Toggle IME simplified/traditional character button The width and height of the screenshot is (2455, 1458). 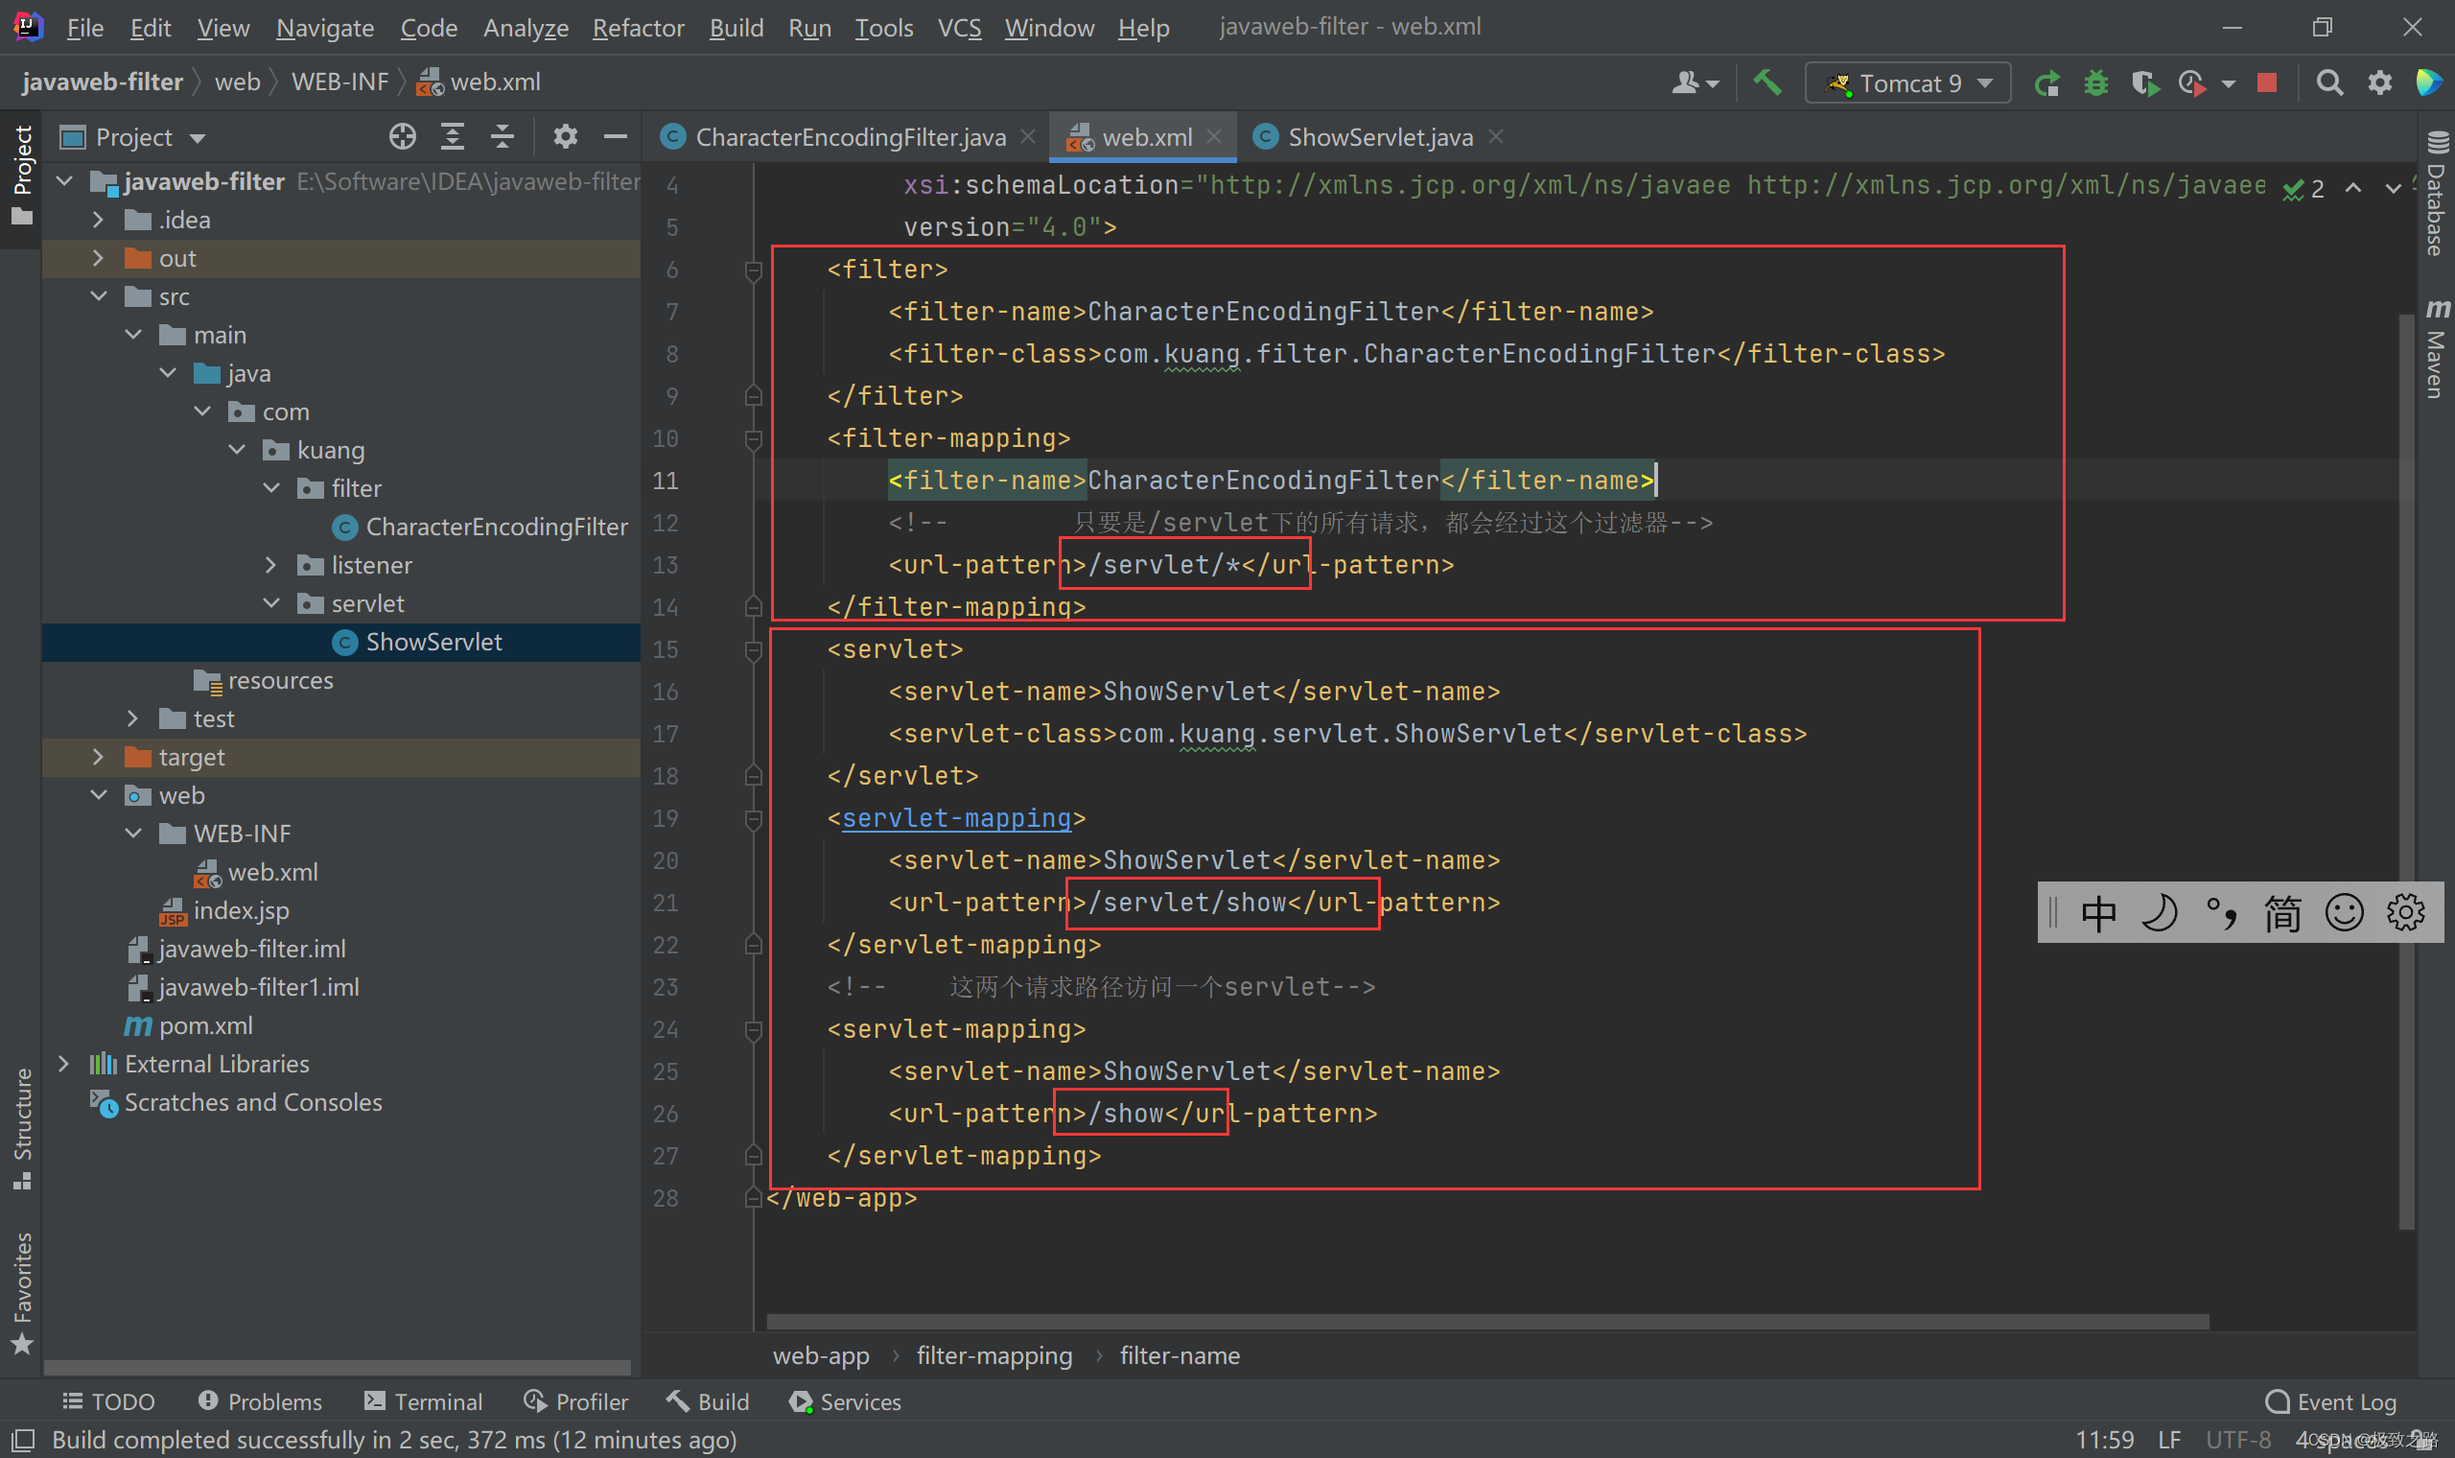point(2282,913)
